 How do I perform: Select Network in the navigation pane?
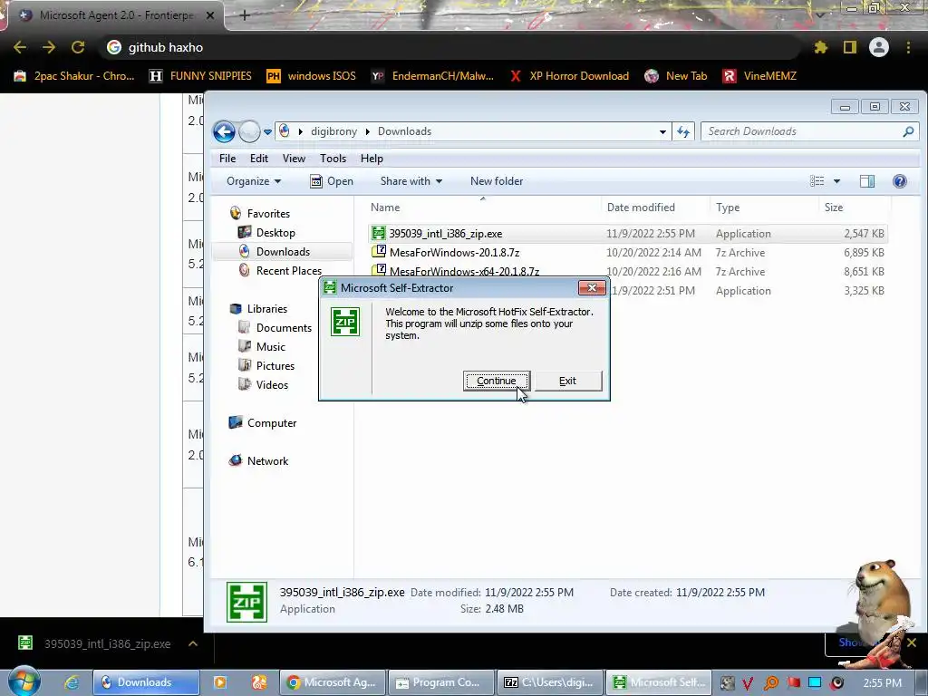[267, 461]
